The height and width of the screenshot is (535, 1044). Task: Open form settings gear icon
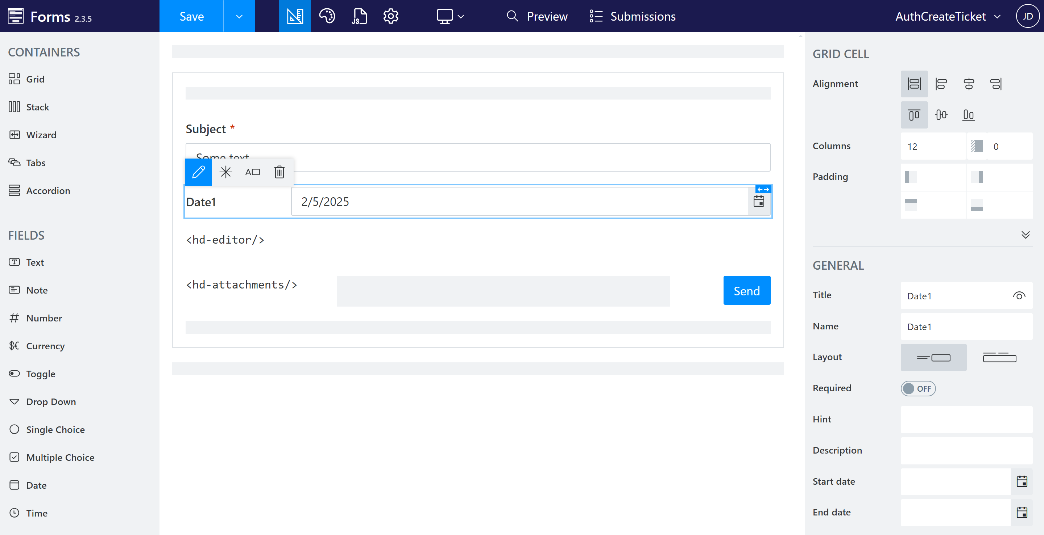(391, 16)
